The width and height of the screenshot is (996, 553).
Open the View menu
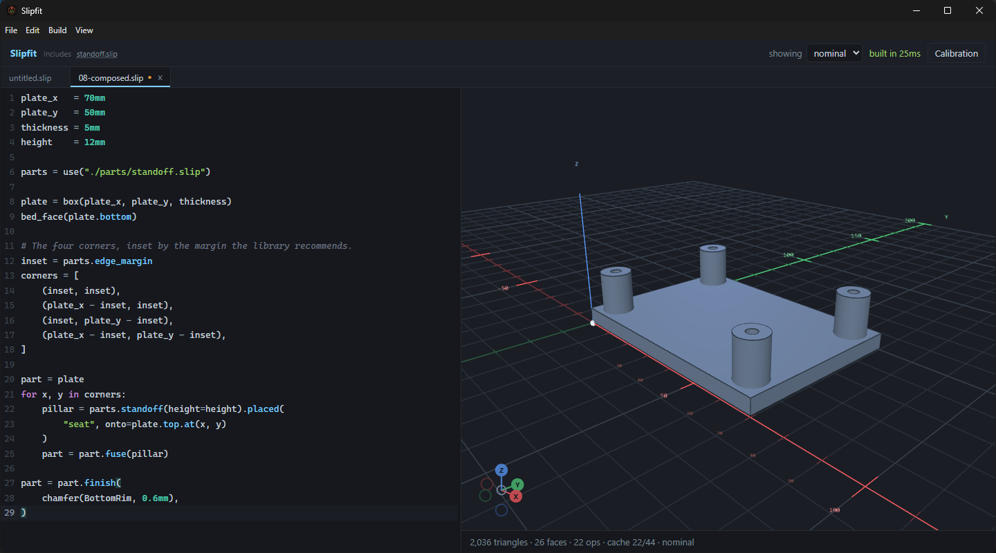click(84, 30)
